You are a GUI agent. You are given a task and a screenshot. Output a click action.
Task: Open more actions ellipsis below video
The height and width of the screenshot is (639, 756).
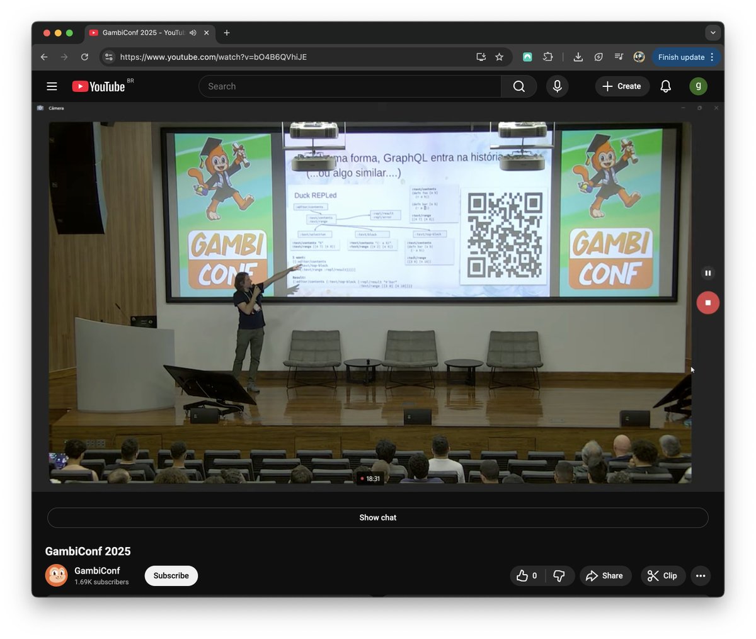pos(701,575)
